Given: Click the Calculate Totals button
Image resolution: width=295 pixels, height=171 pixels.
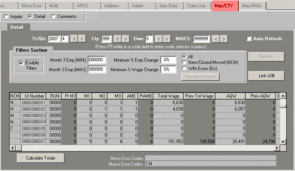Looking at the screenshot, I should pos(41,158).
